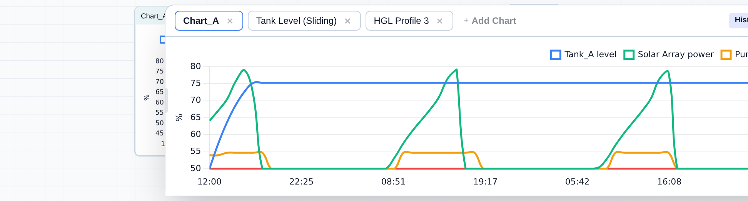Viewport: 748px width, 201px height.
Task: Click the blue legend box in background panel
Action: [x=162, y=40]
